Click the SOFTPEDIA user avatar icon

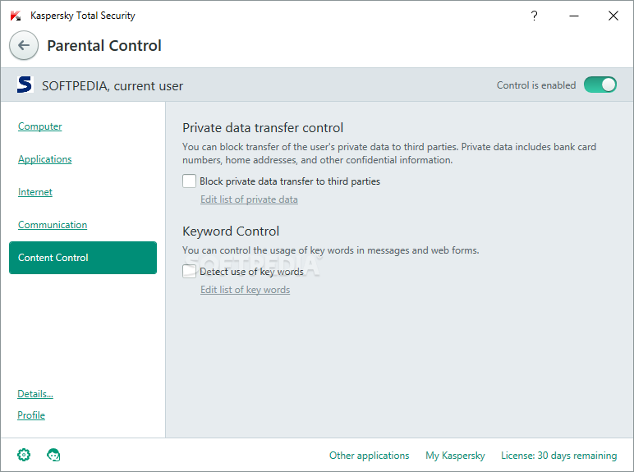(x=25, y=85)
